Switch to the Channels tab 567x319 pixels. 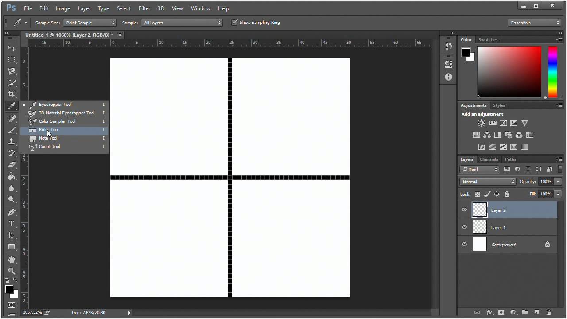[489, 159]
